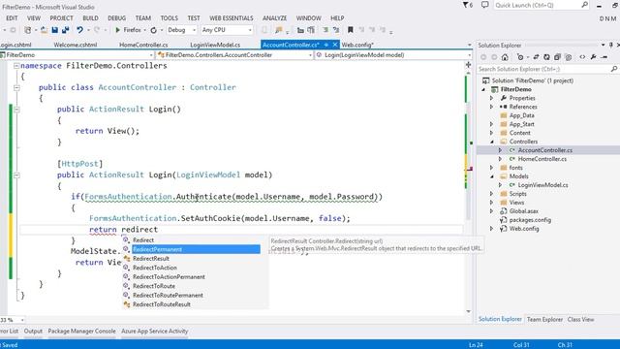620x349 pixels.
Task: Click Sync with Active Document icon in Solution Explorer
Action: (536, 57)
